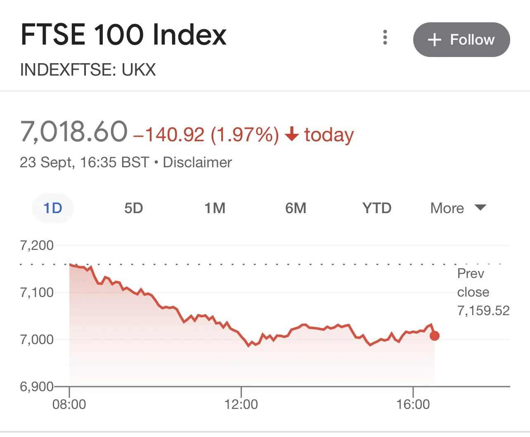The width and height of the screenshot is (530, 437).
Task: Select the YTD time range tab
Action: tap(377, 208)
